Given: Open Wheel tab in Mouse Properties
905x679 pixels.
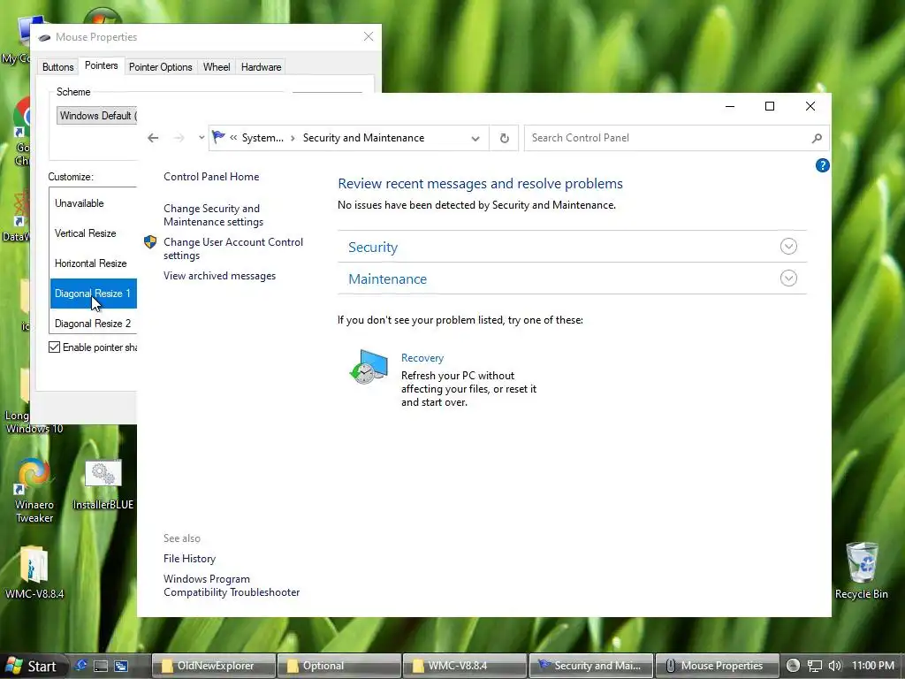Looking at the screenshot, I should pyautogui.click(x=217, y=67).
